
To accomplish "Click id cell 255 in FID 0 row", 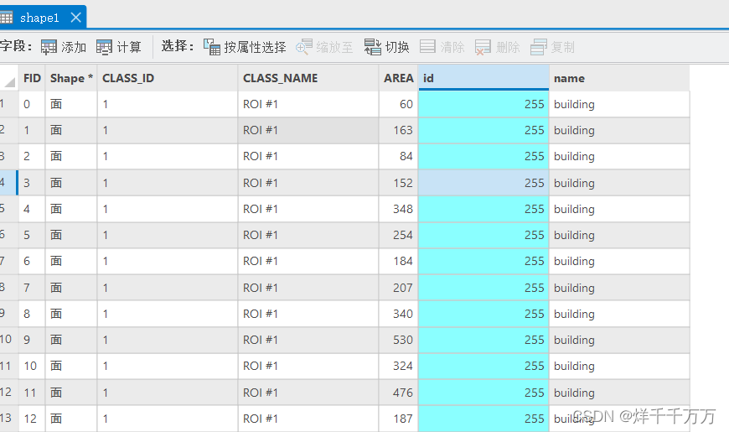I will pos(483,104).
